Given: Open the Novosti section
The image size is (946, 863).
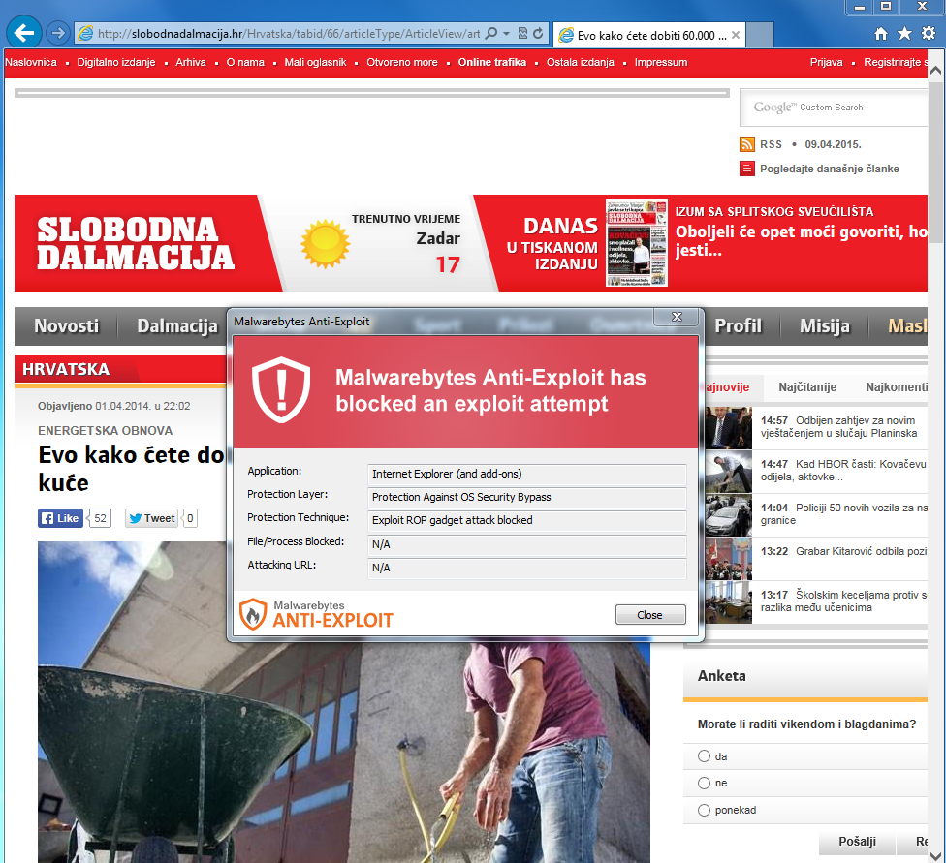Looking at the screenshot, I should [x=66, y=326].
